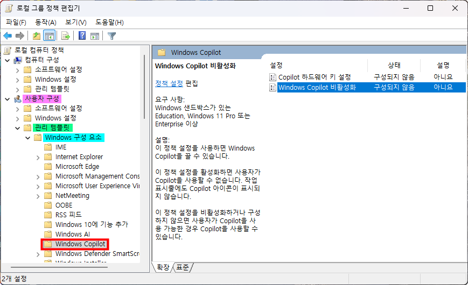
Task: Click the Export list toolbar icon
Action: [x=65, y=36]
